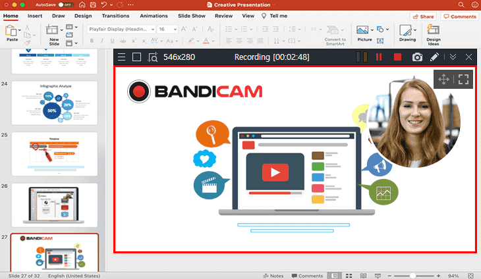Switch recording area to fullscreen
481x279 pixels.
463,80
